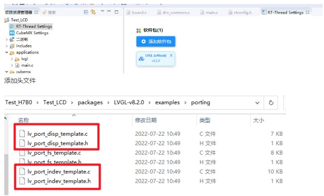Viewport: 324px width, 196px height.
Task: Expand the Includes node
Action: (6, 46)
